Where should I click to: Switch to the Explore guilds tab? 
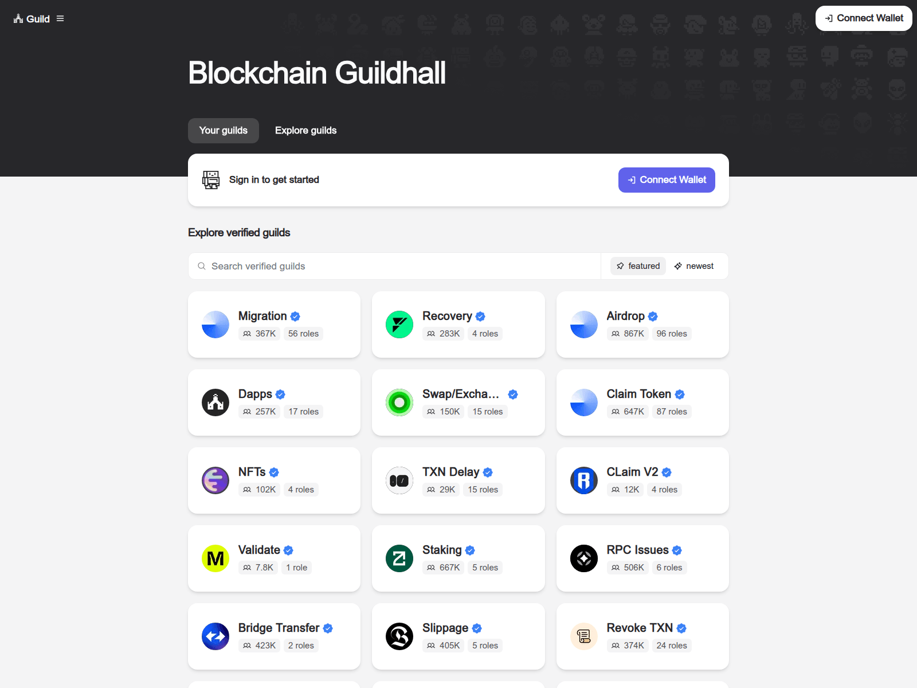pos(305,131)
